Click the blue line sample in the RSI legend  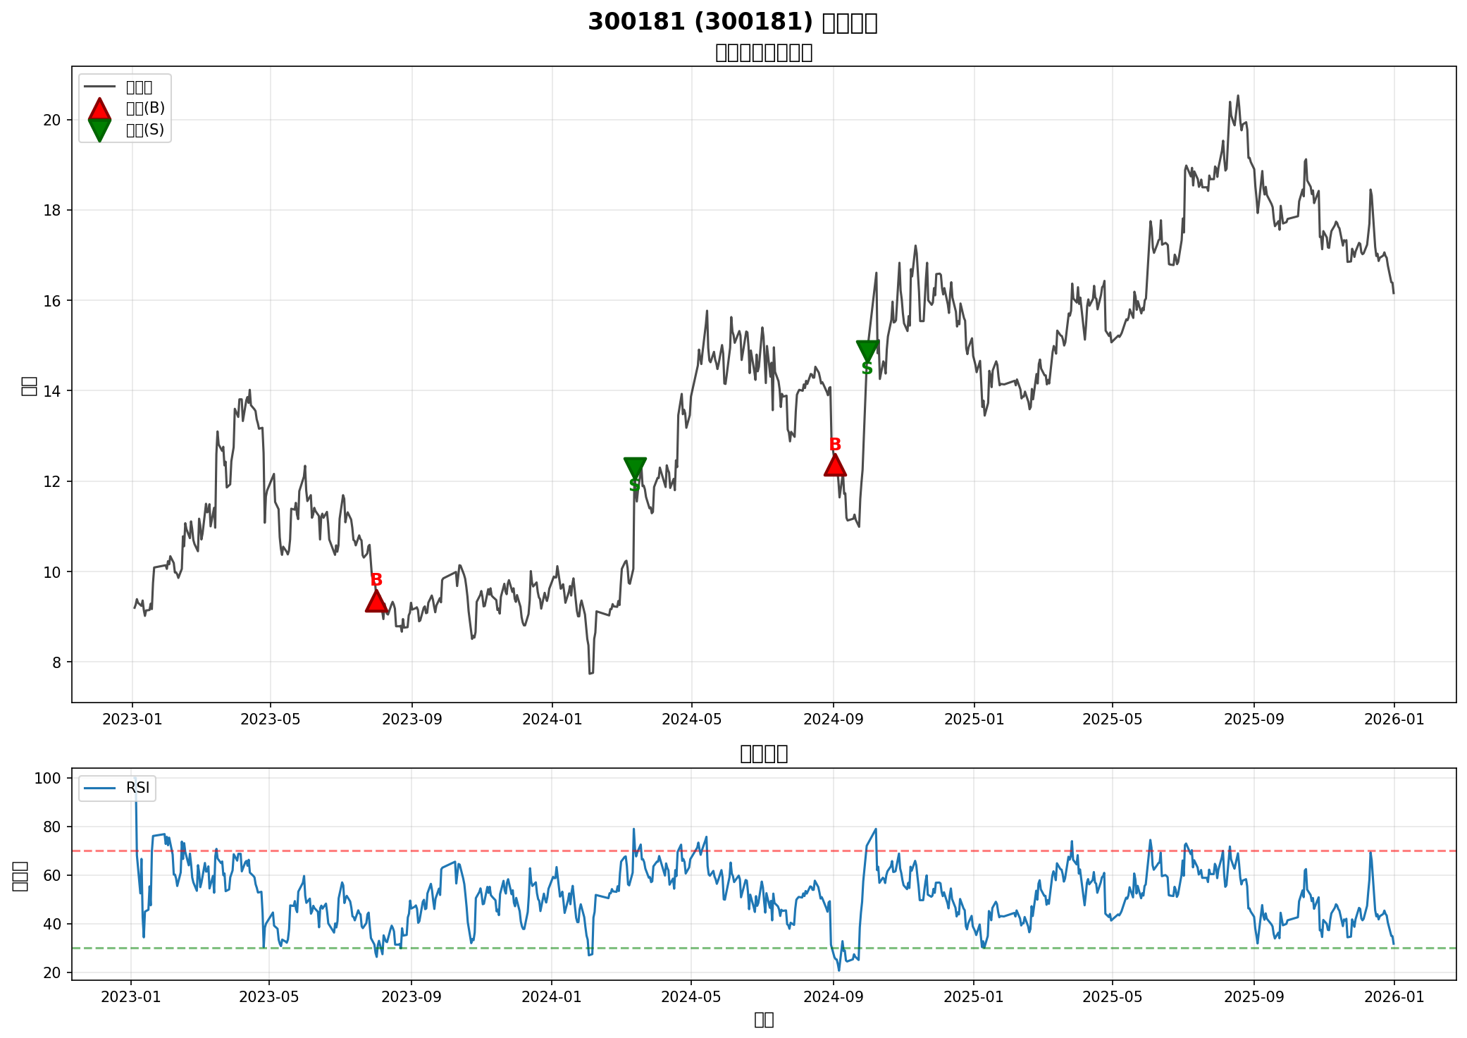pos(99,788)
